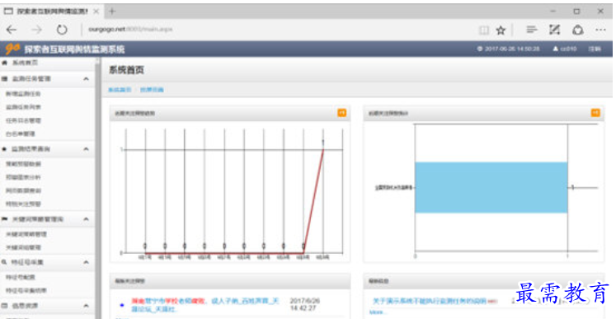616x319 pixels.
Task: Click the browser address bar URL
Action: click(130, 30)
